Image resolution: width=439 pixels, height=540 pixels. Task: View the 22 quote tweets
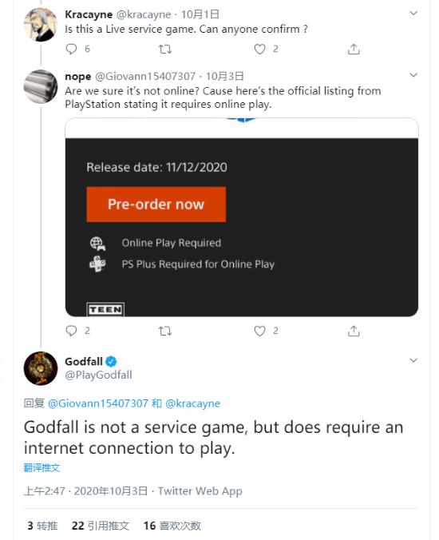point(101,526)
